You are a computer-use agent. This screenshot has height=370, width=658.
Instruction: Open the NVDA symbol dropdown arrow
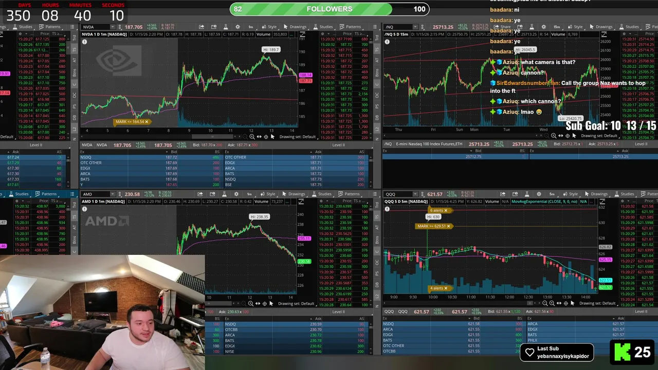pyautogui.click(x=113, y=27)
